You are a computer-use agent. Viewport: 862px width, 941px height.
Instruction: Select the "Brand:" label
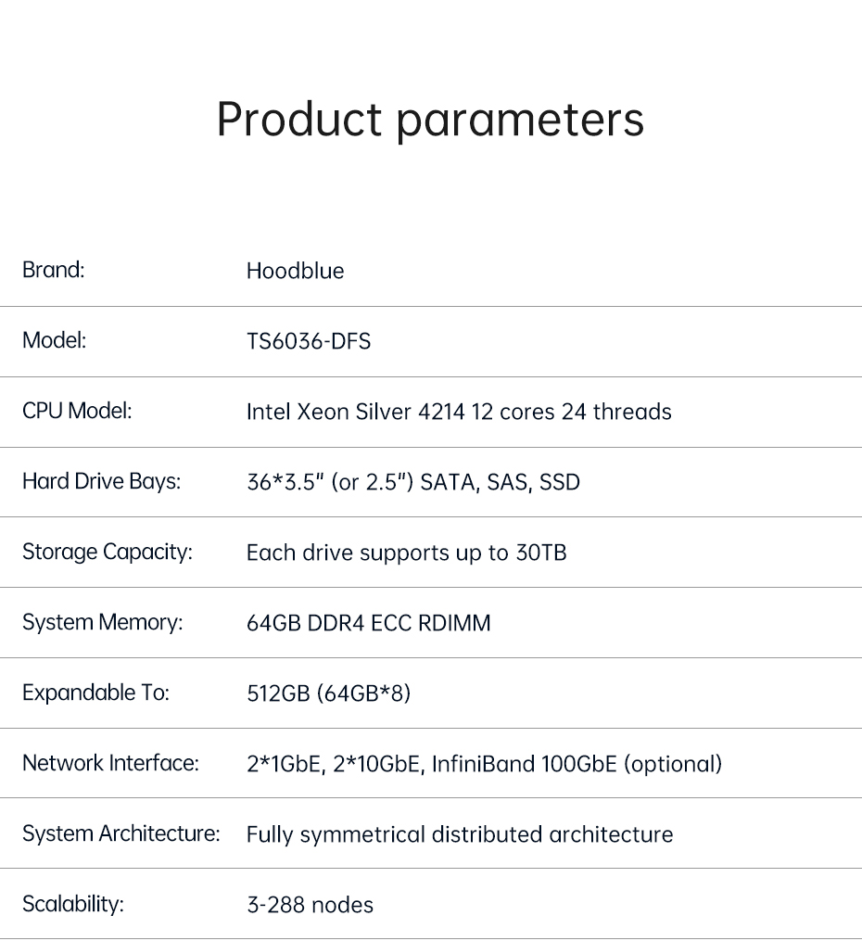click(x=53, y=270)
